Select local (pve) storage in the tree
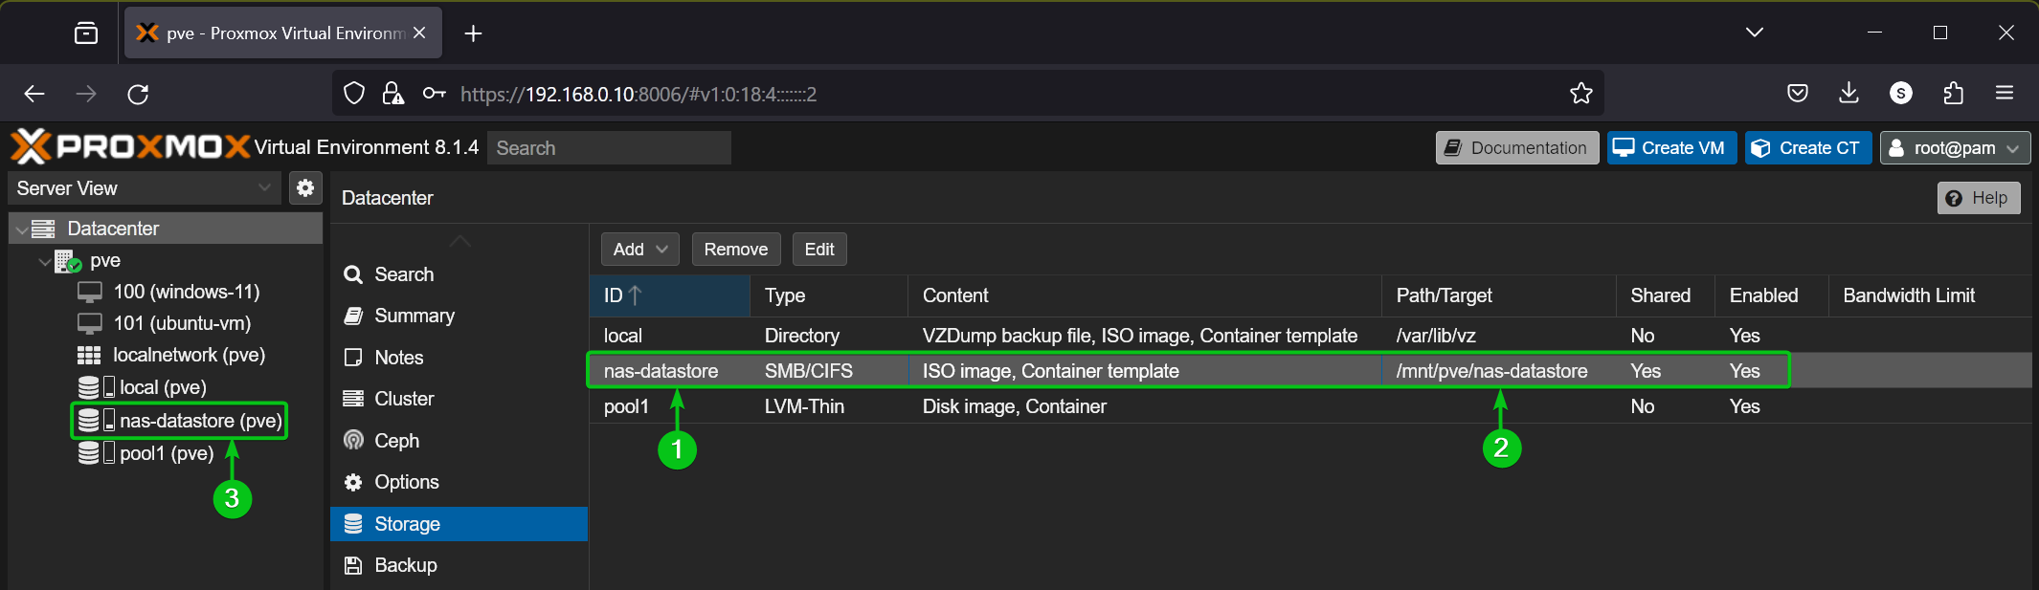The width and height of the screenshot is (2039, 590). (x=142, y=387)
